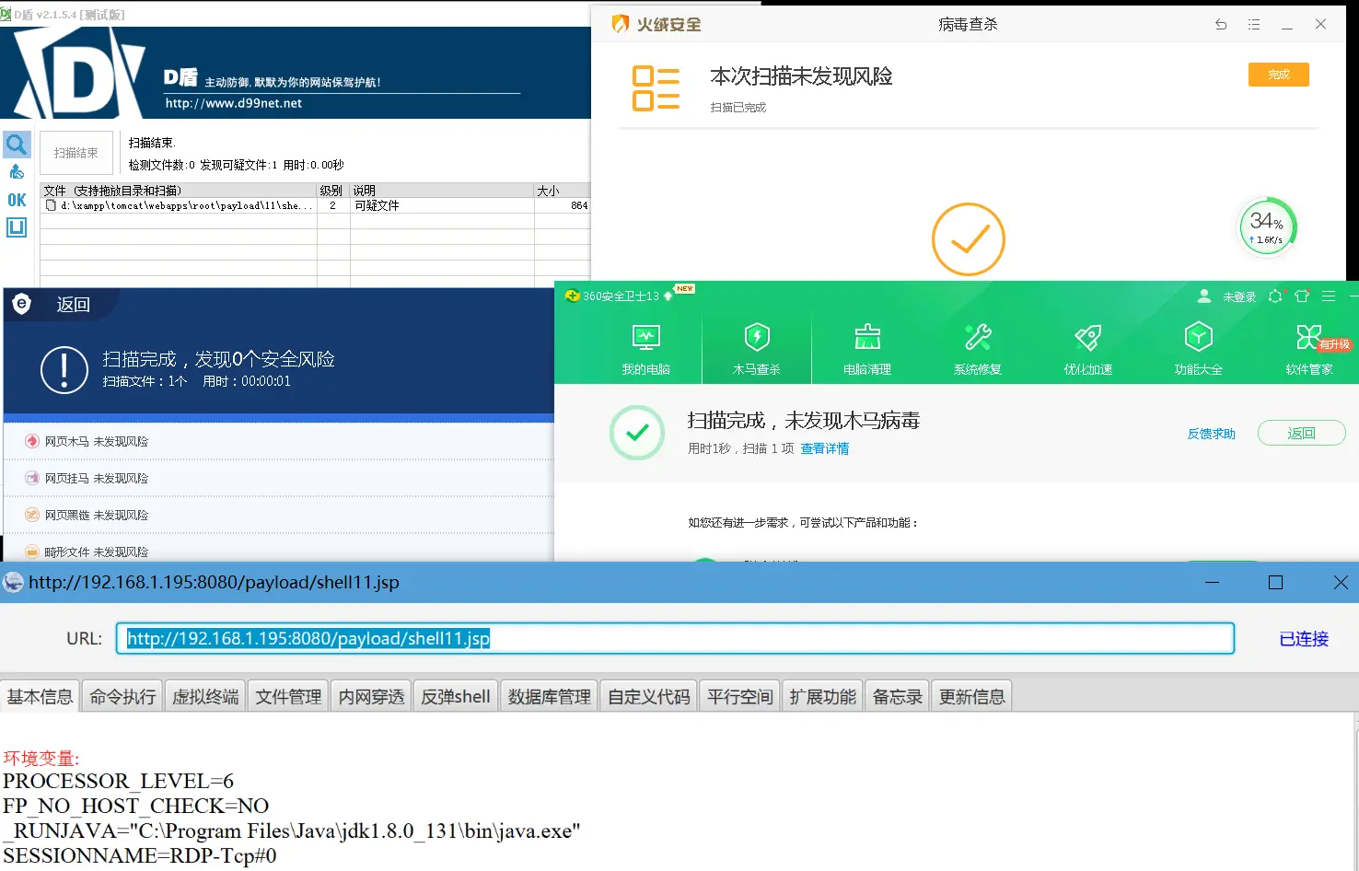Open the 360 skin shirt icon
Viewport: 1359px width, 871px height.
pyautogui.click(x=1302, y=296)
